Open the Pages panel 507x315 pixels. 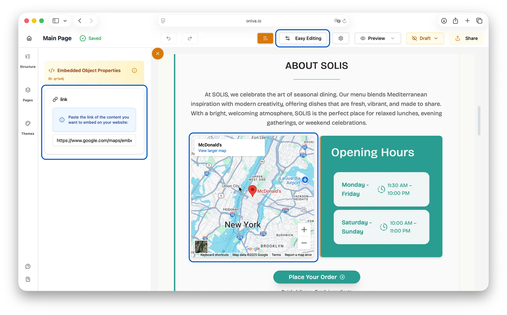(28, 94)
